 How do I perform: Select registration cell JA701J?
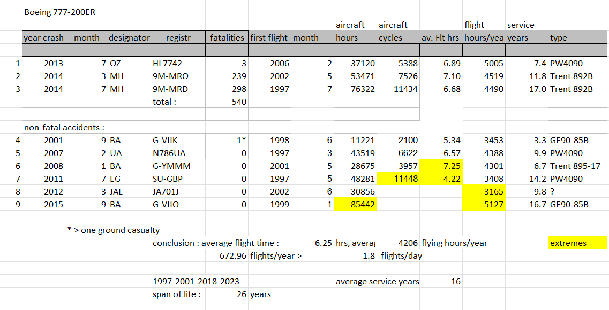[x=178, y=191]
